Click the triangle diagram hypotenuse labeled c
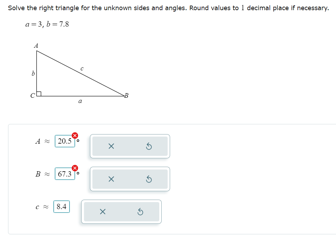Image resolution: width=336 pixels, height=235 pixels. [82, 68]
